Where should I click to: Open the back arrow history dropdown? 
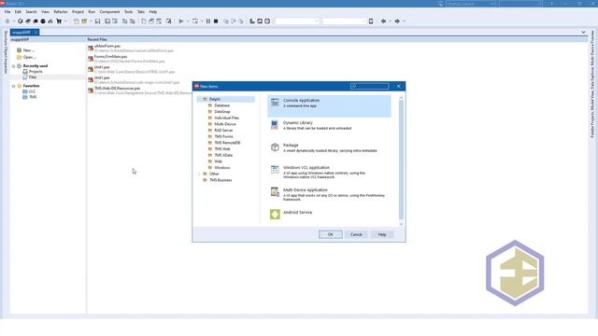(x=391, y=21)
